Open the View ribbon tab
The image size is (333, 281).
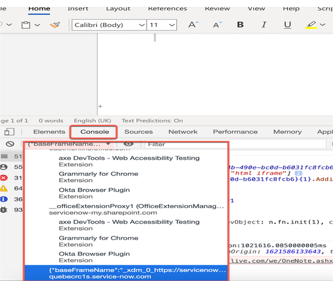point(256,9)
